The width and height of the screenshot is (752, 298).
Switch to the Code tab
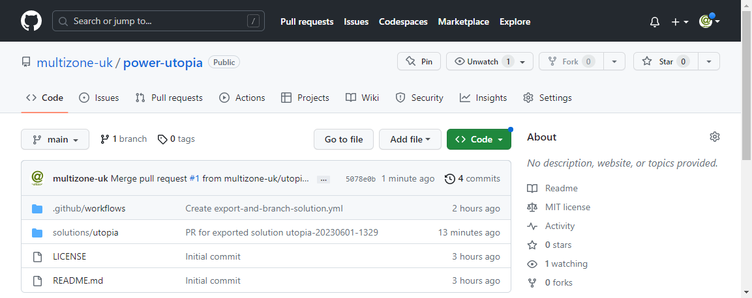coord(44,98)
